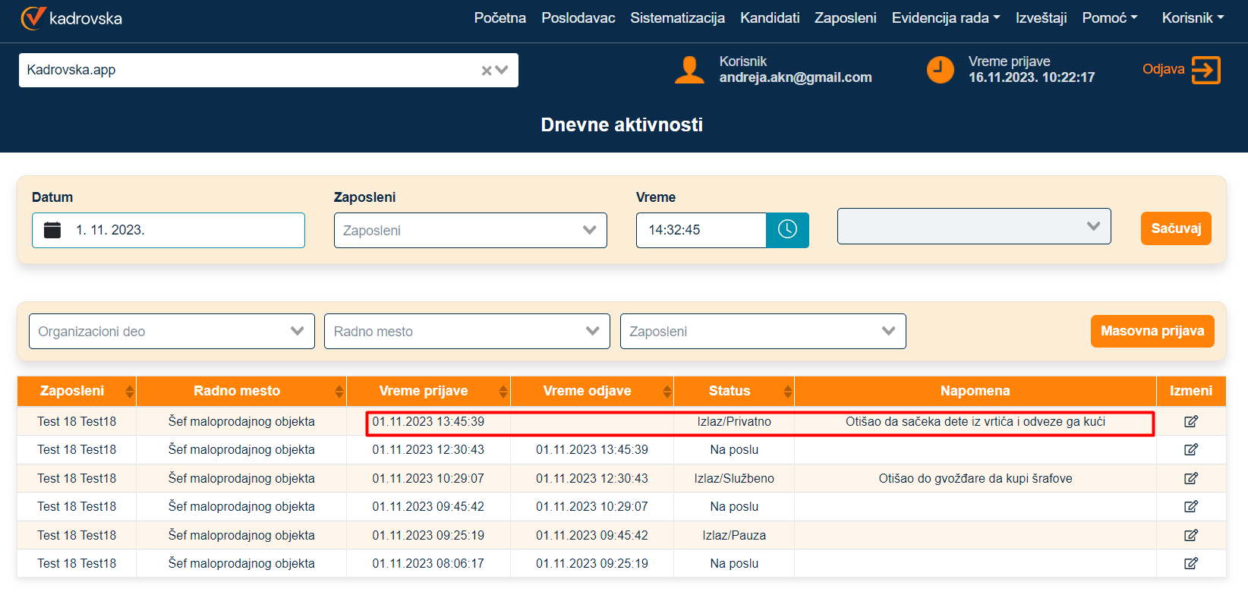Sort table by Zaposleni column
This screenshot has height=595, width=1248.
129,392
